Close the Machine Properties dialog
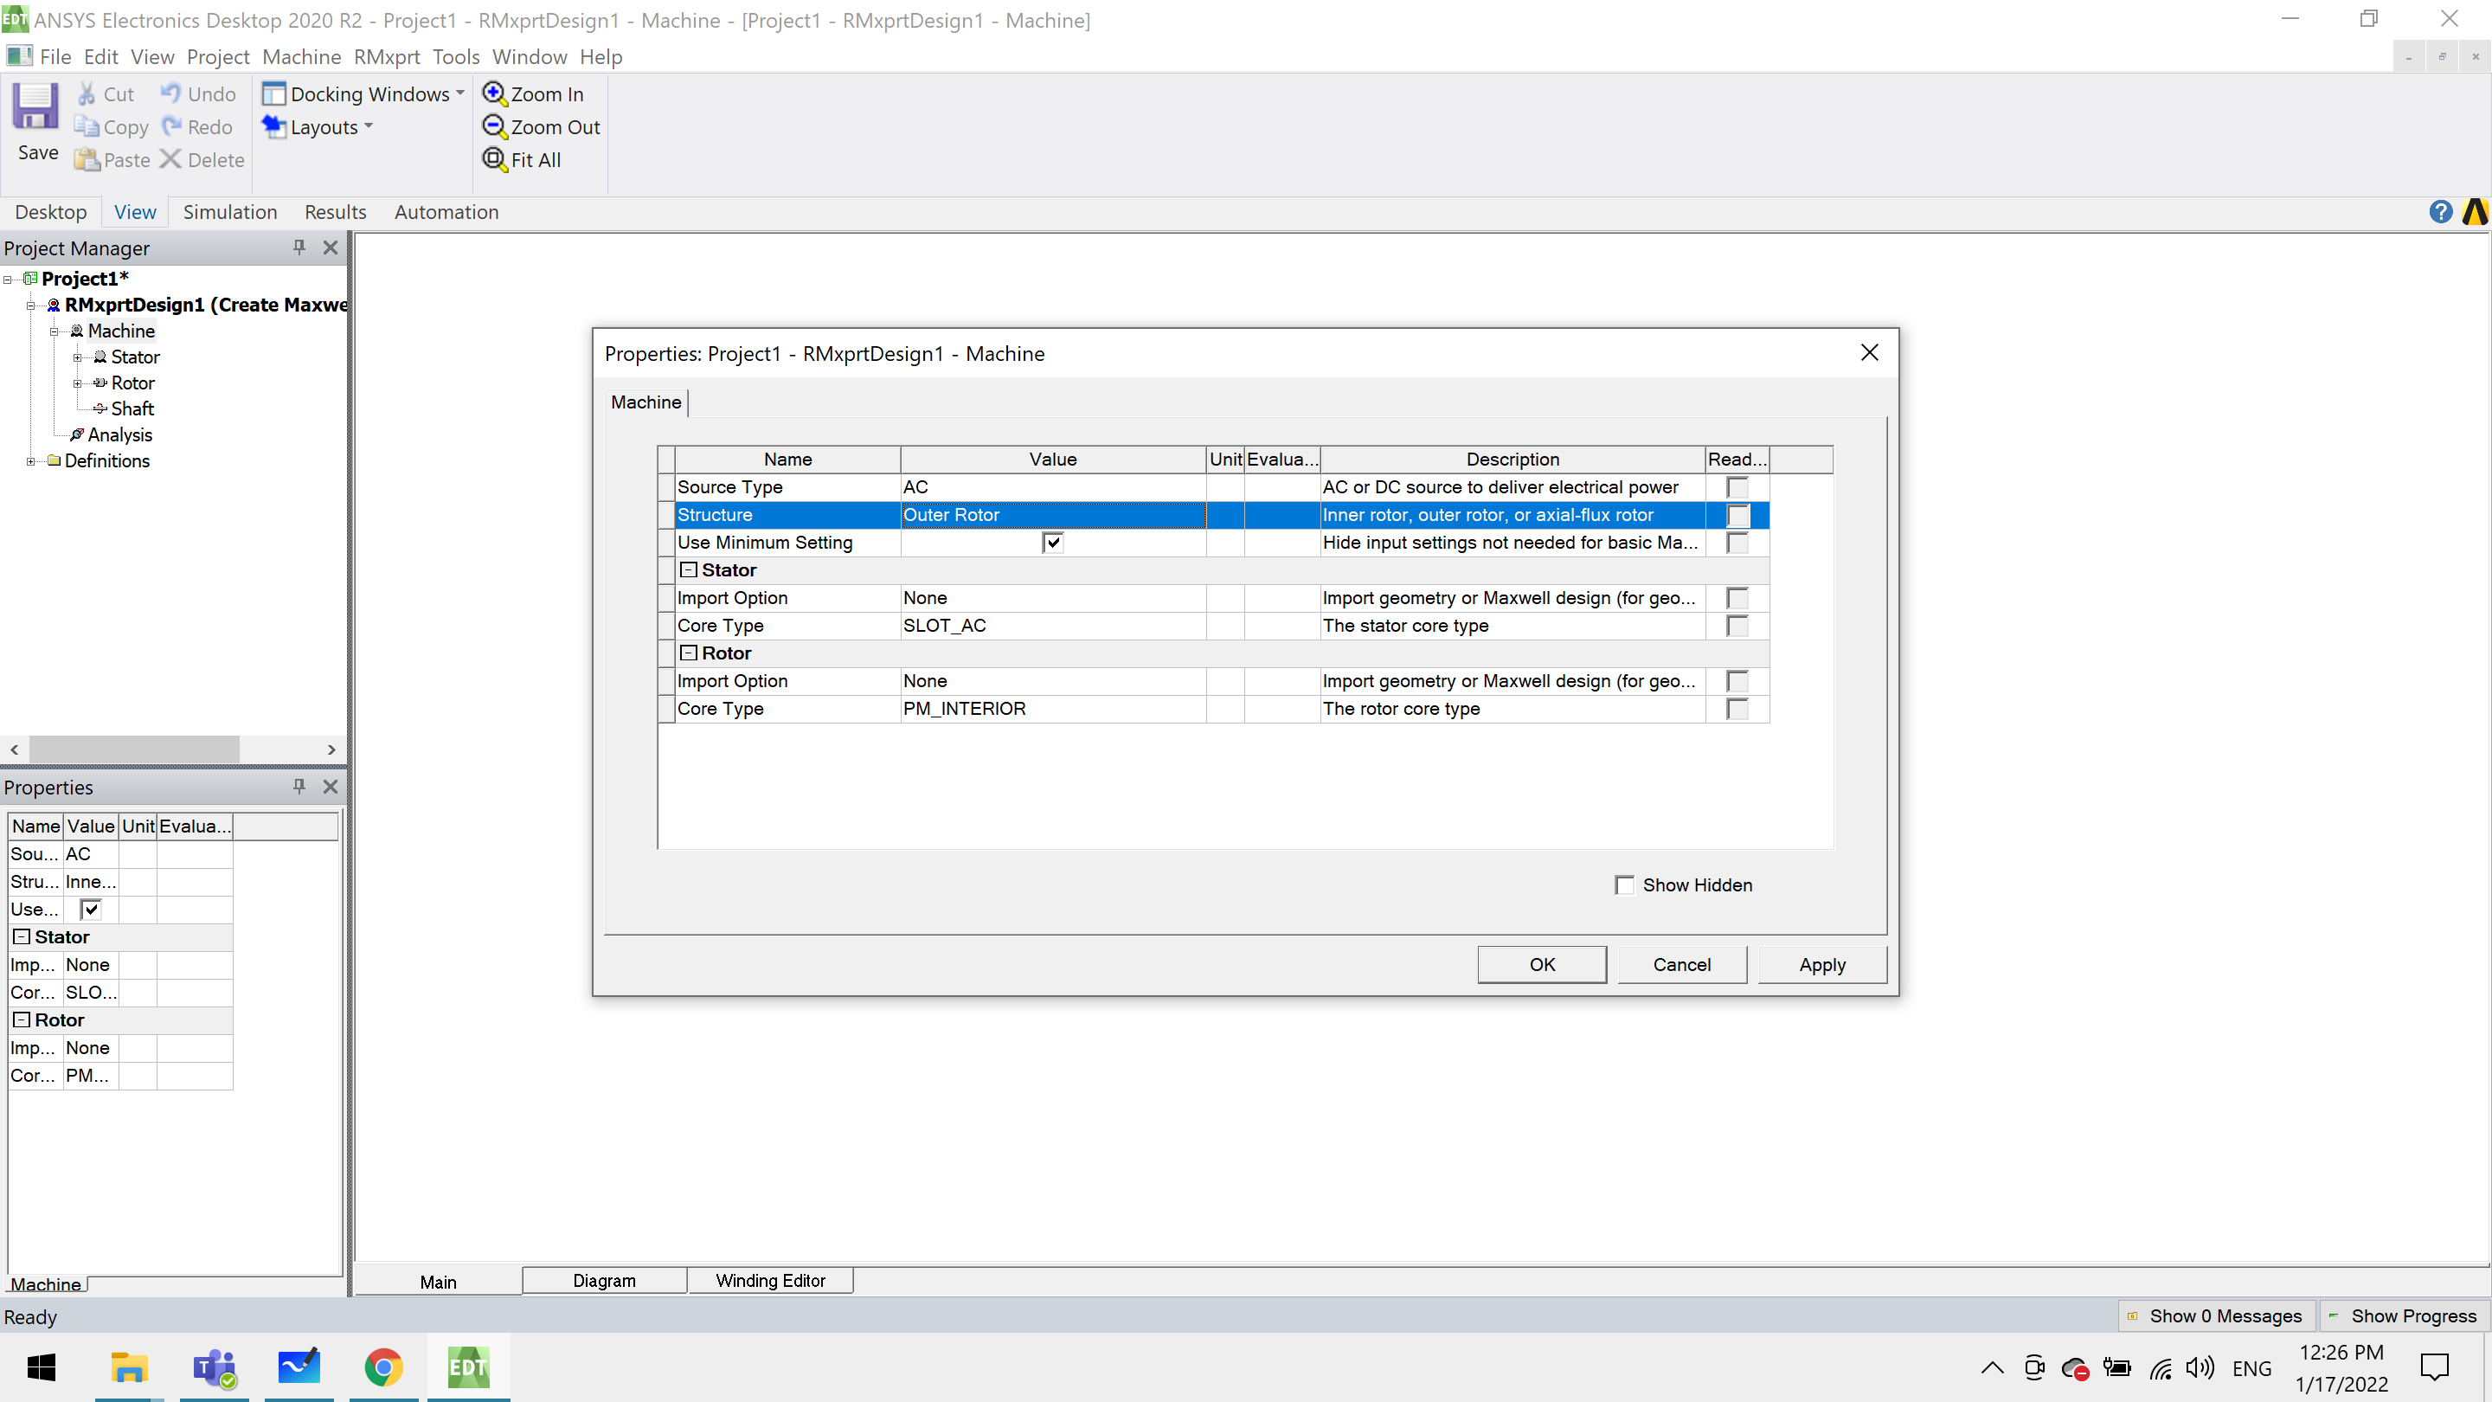 point(1869,353)
